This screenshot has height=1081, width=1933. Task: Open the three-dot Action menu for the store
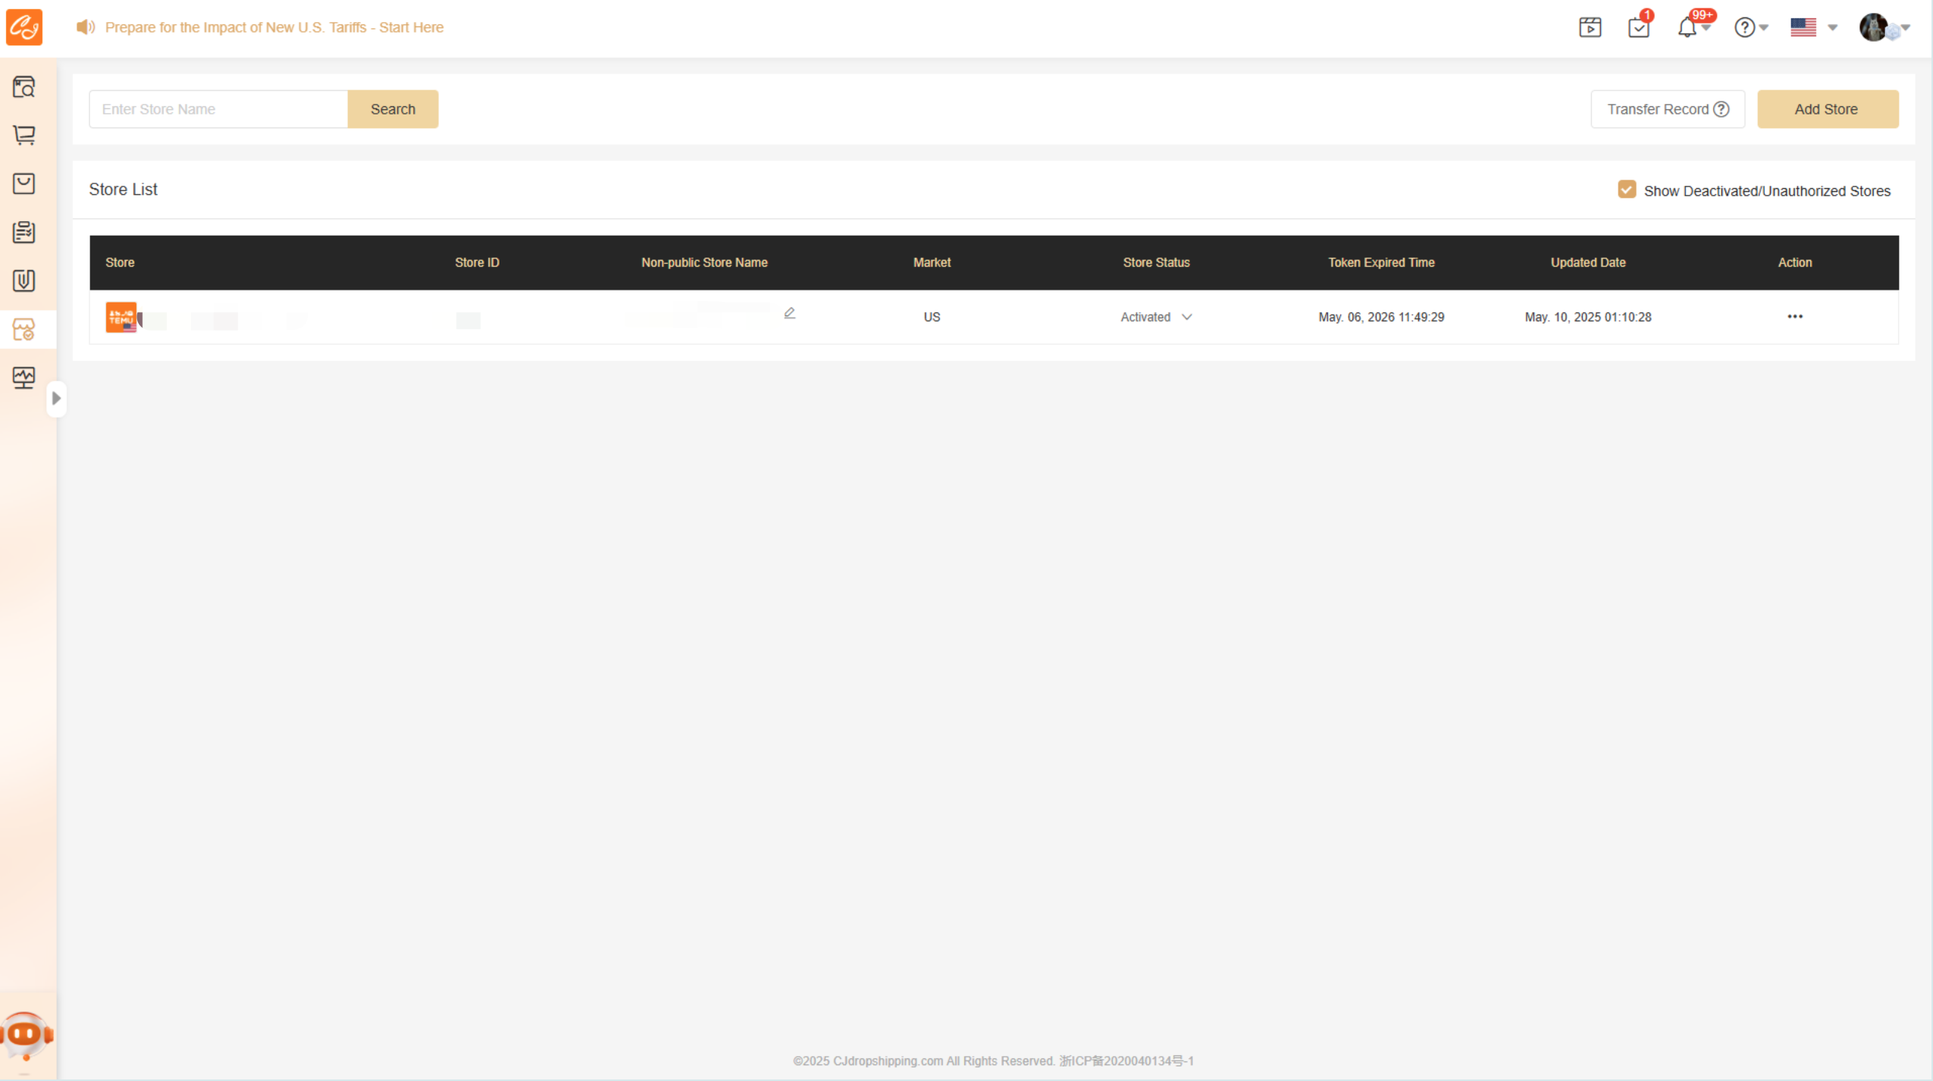1794,316
